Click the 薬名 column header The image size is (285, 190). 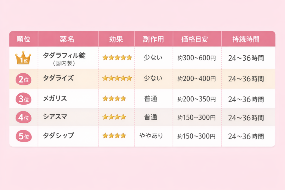67,39
